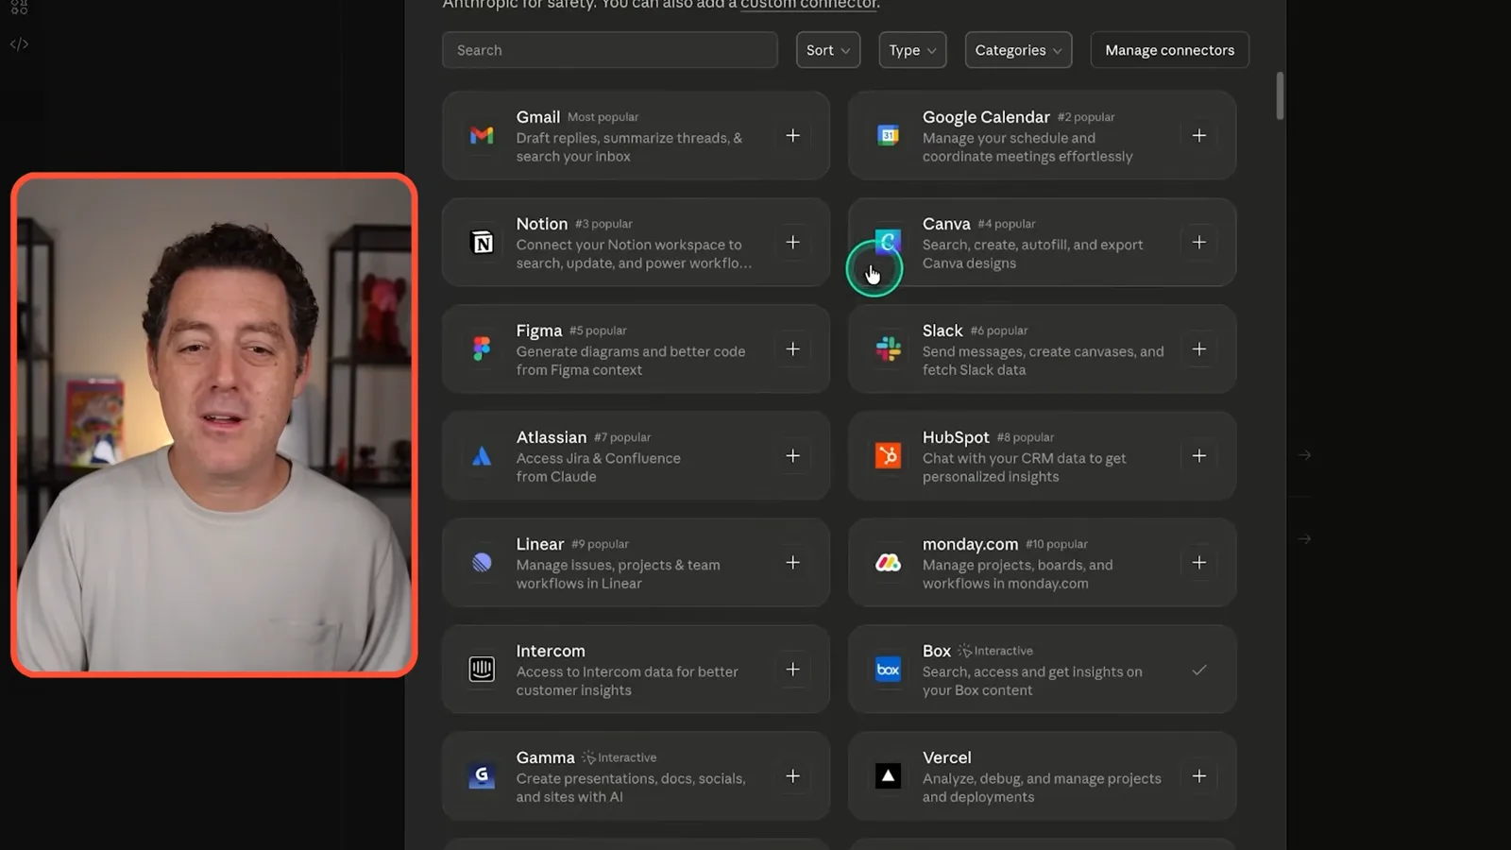Viewport: 1511px width, 850px height.
Task: Click the Gamma logo icon
Action: [x=482, y=776]
